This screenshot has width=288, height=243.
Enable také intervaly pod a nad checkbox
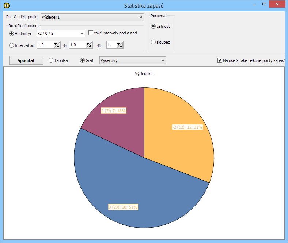(x=91, y=33)
